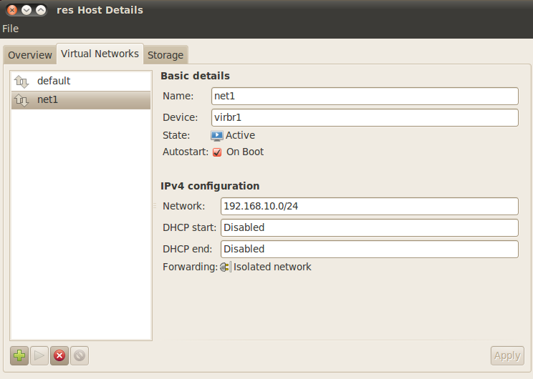Image resolution: width=533 pixels, height=379 pixels.
Task: Click the Network field with 192.168.10.0/24
Action: (x=369, y=206)
